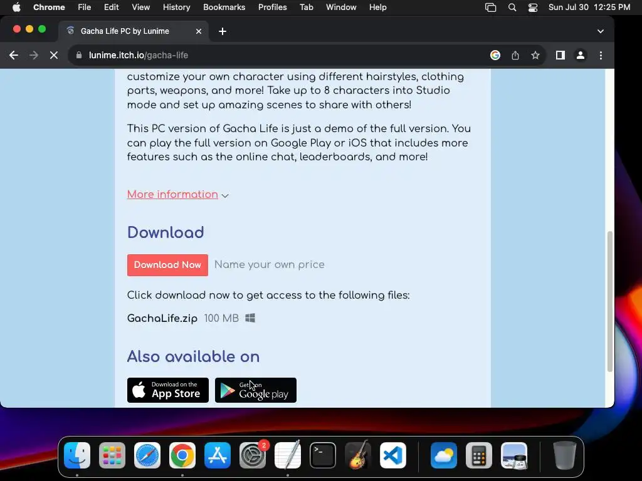Bookmark this page with star icon
The width and height of the screenshot is (642, 481).
pos(535,55)
